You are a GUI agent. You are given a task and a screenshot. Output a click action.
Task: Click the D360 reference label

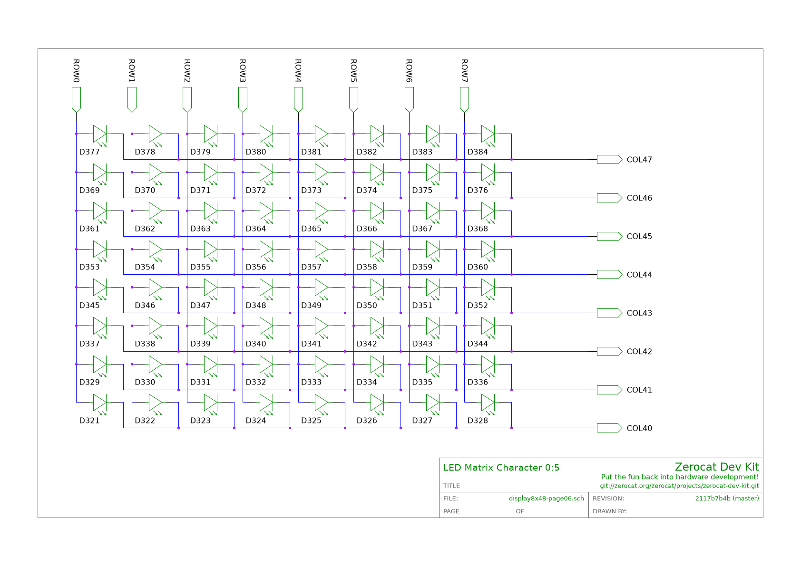(478, 267)
